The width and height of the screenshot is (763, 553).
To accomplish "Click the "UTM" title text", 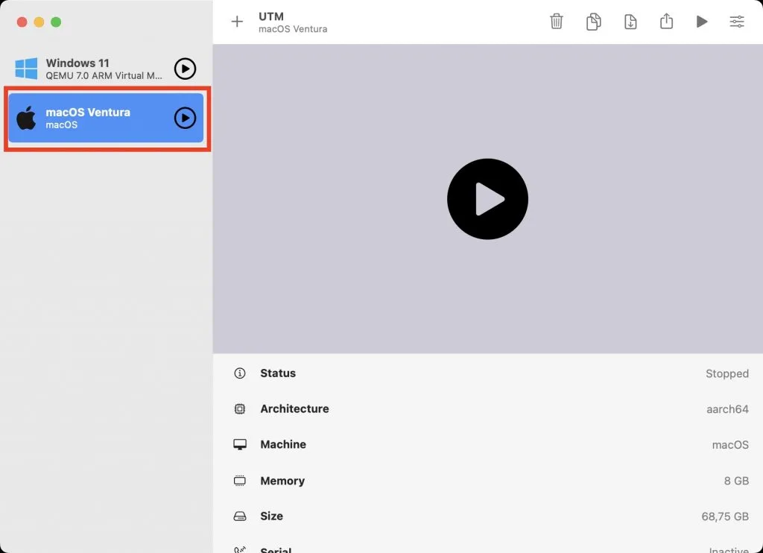I will [271, 16].
